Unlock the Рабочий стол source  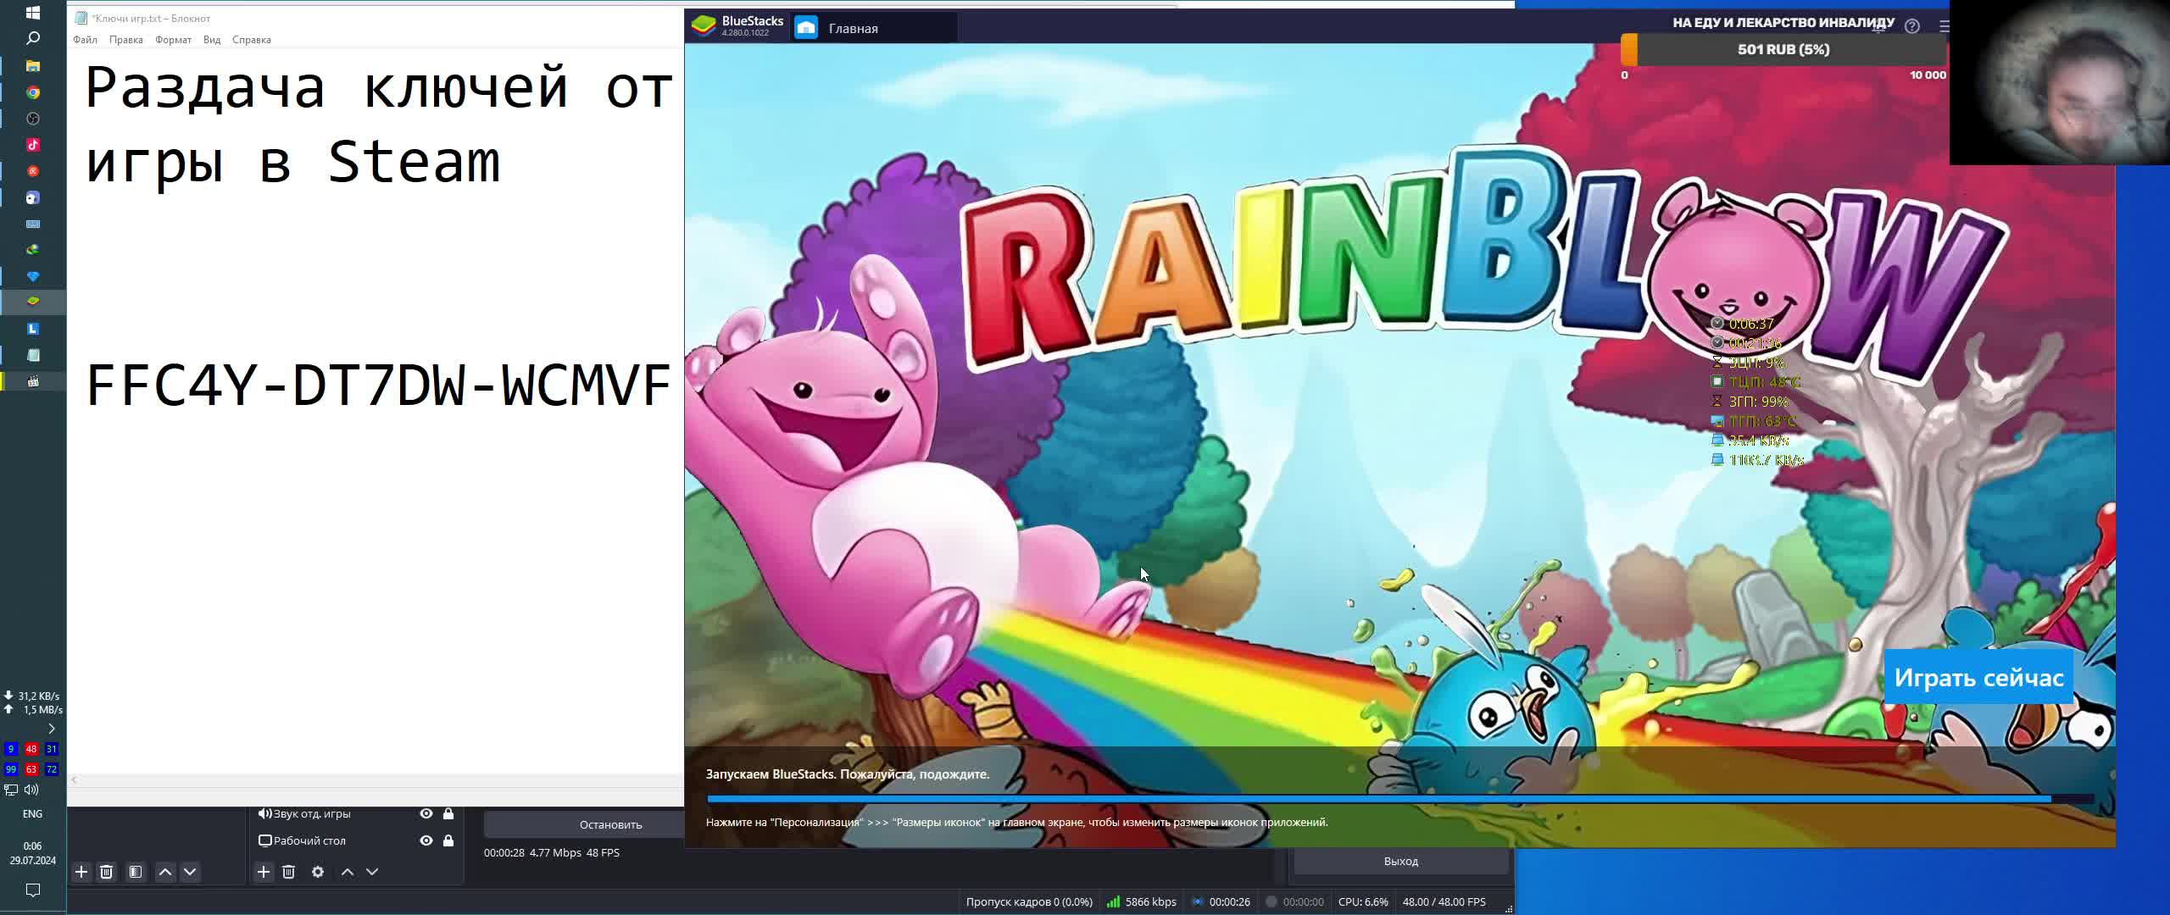click(448, 840)
